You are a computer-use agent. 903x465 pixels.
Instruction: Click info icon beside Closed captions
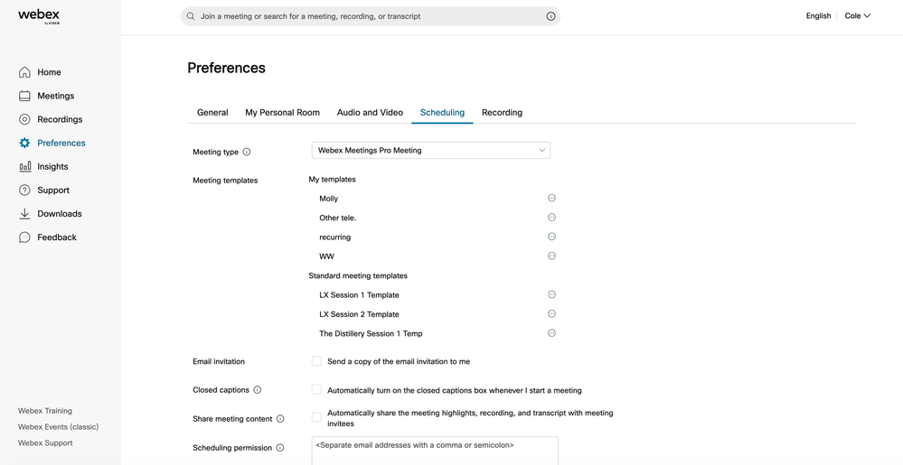coord(258,390)
